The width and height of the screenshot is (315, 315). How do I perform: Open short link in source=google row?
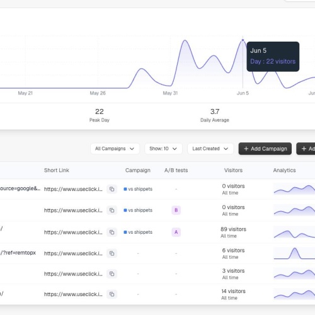pyautogui.click(x=73, y=189)
